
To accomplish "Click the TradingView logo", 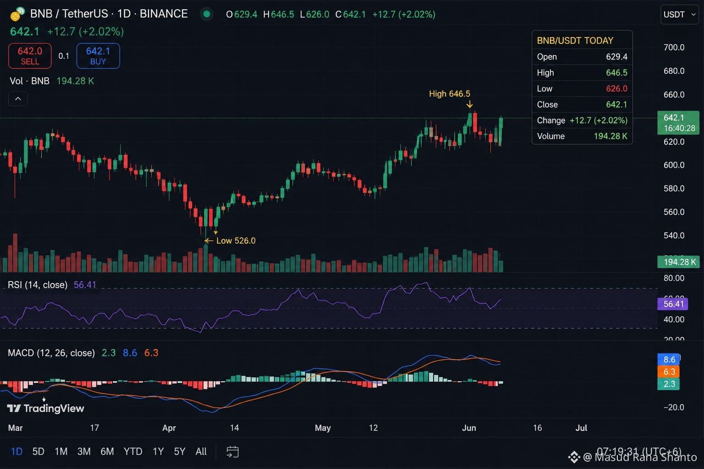I will coord(46,408).
